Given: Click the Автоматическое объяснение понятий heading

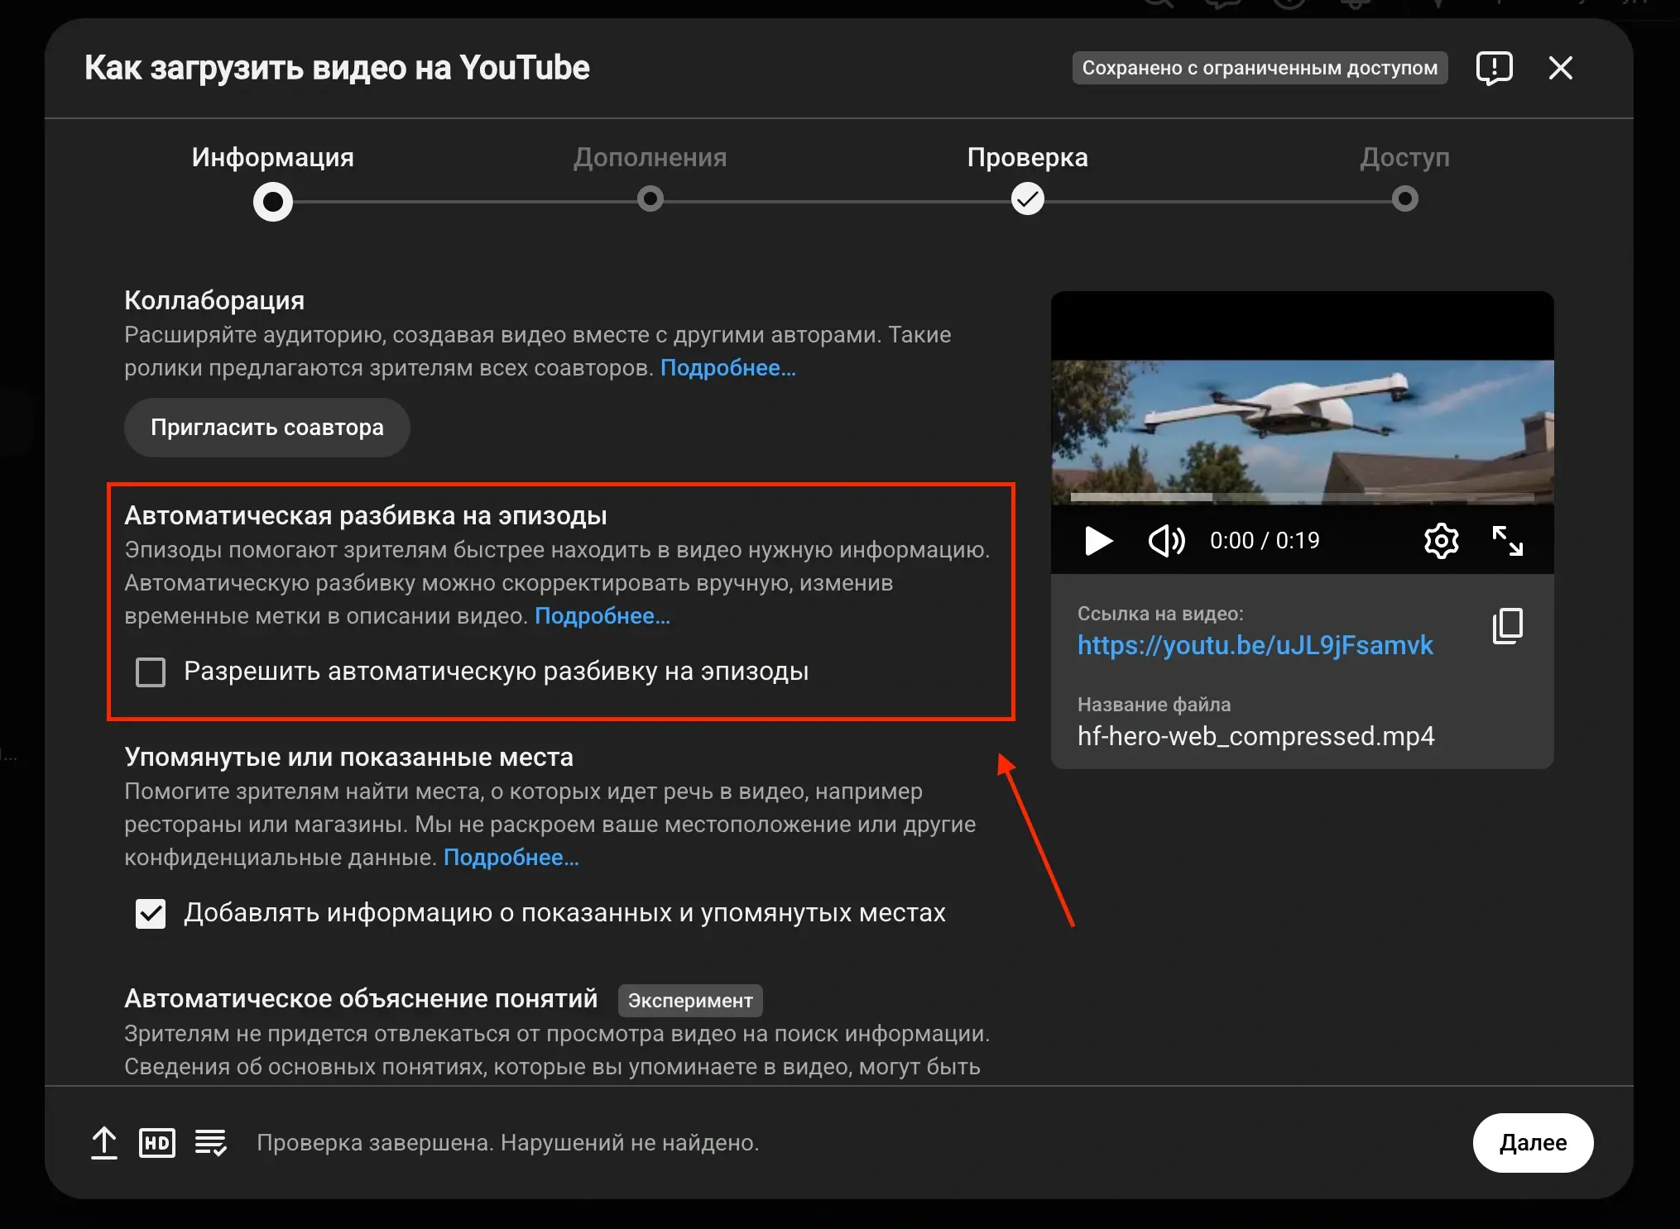Looking at the screenshot, I should pyautogui.click(x=361, y=999).
